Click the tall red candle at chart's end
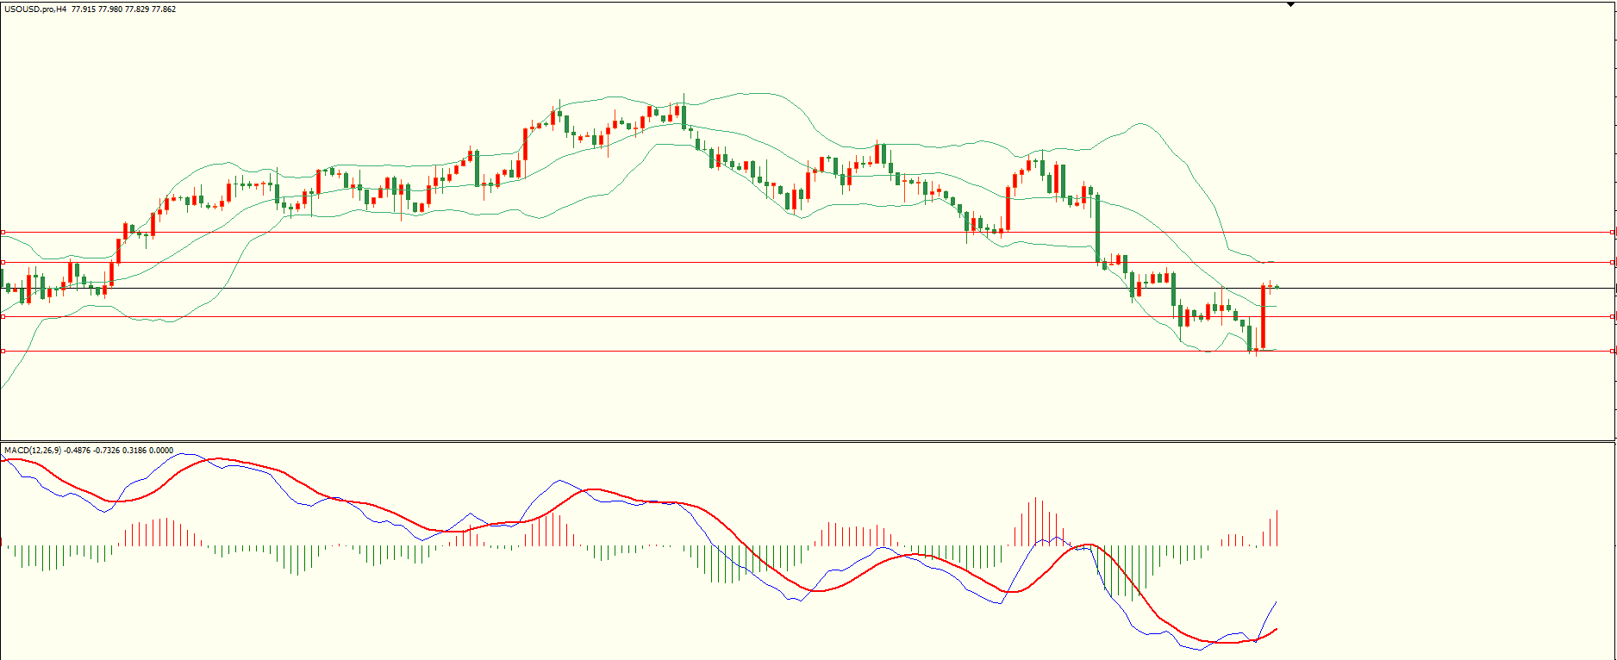This screenshot has width=1617, height=660. tap(1263, 319)
